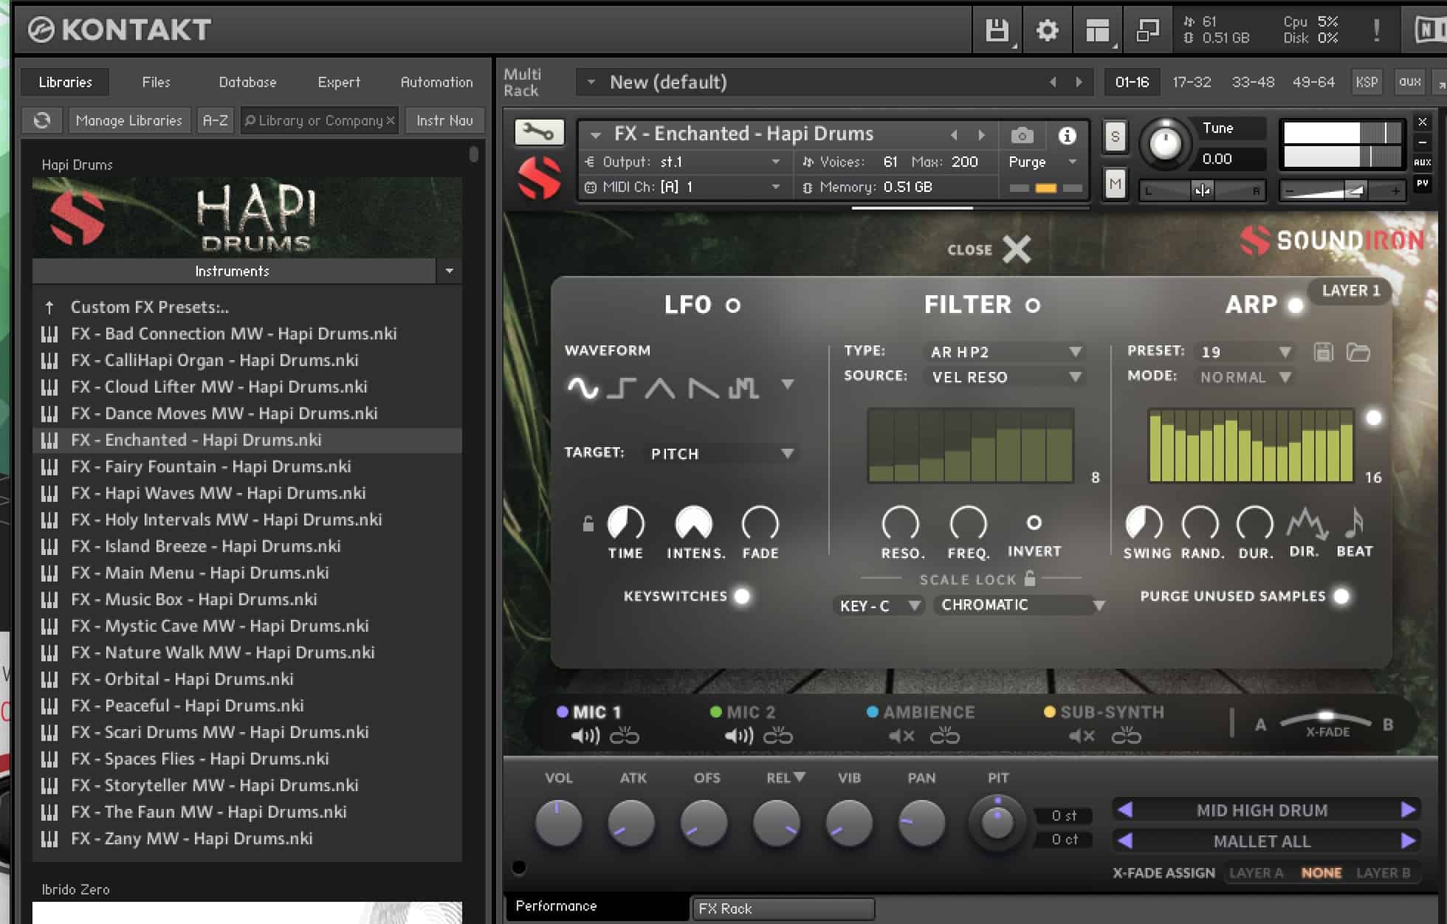Toggle Scale Lock padlock

(x=1030, y=579)
